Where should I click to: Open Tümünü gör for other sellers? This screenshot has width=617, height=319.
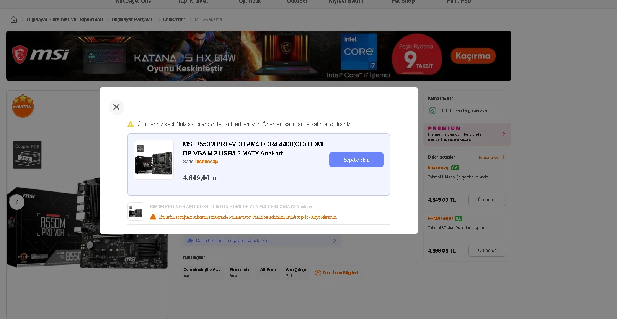pyautogui.click(x=491, y=157)
